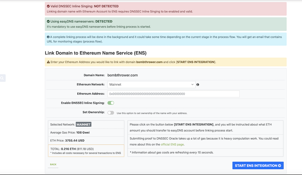Click the Set Ownership helper description text

(x=152, y=113)
